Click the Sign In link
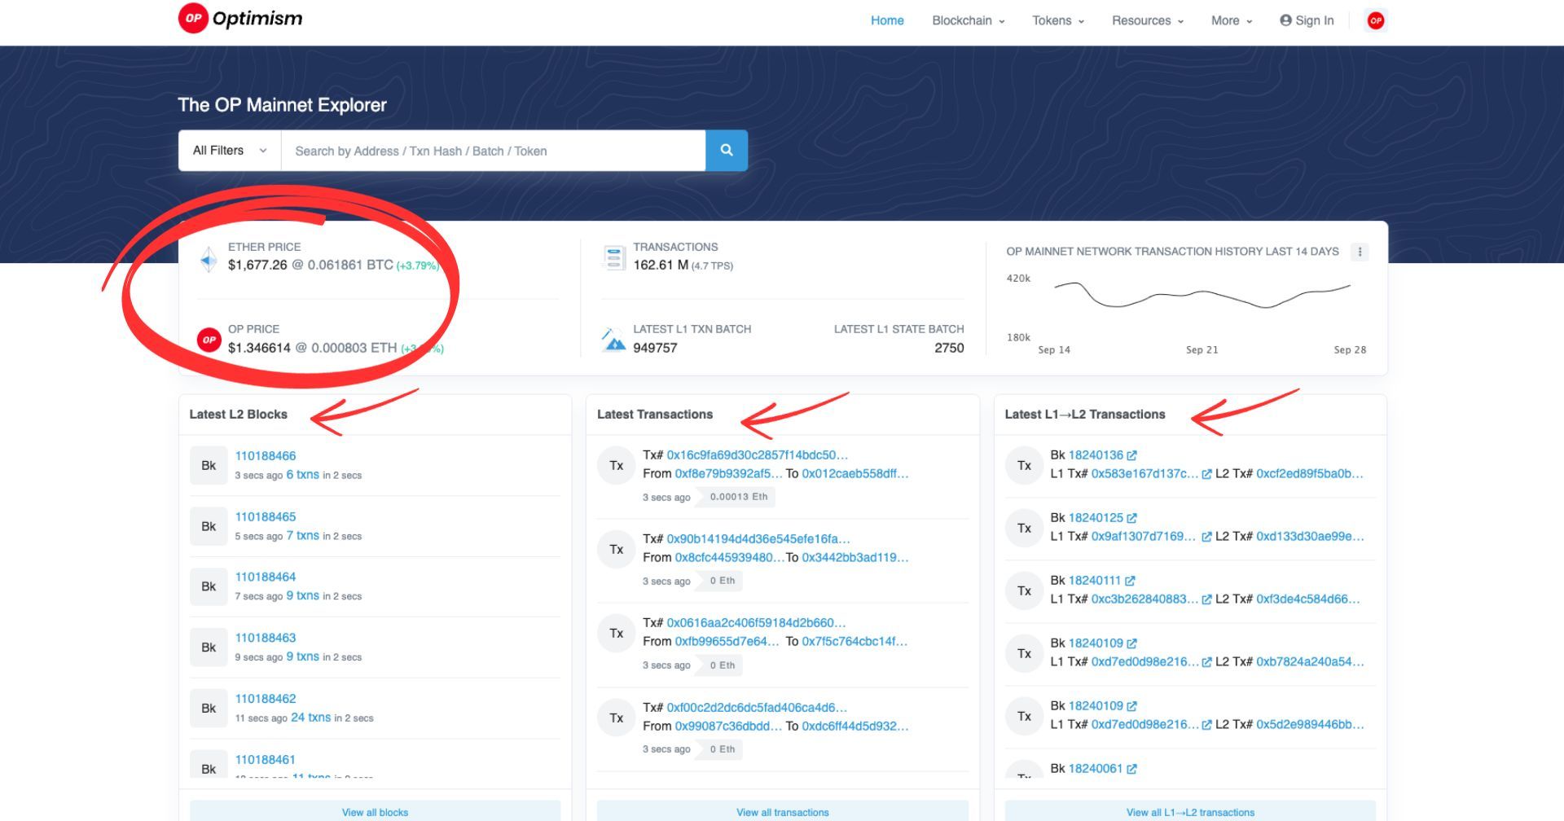 click(1307, 20)
